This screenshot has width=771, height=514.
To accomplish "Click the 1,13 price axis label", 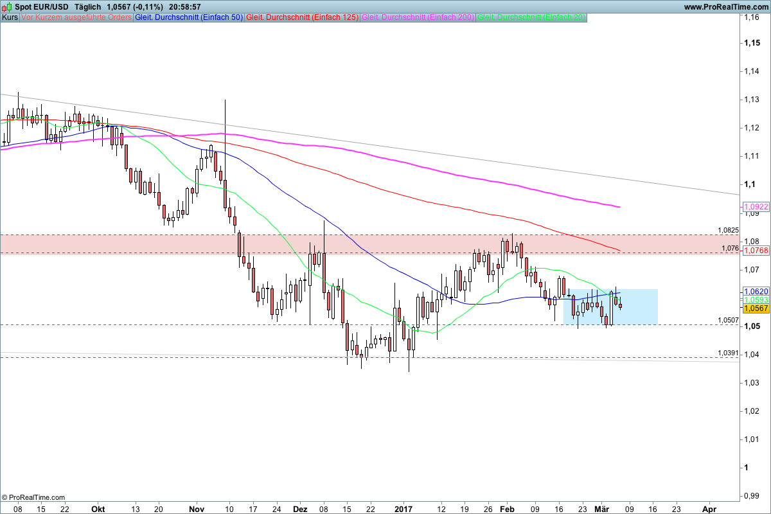I will [x=751, y=100].
